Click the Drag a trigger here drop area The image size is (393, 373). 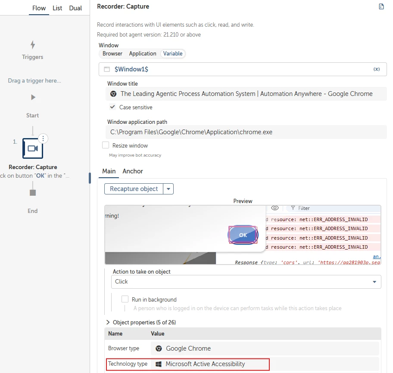point(34,80)
